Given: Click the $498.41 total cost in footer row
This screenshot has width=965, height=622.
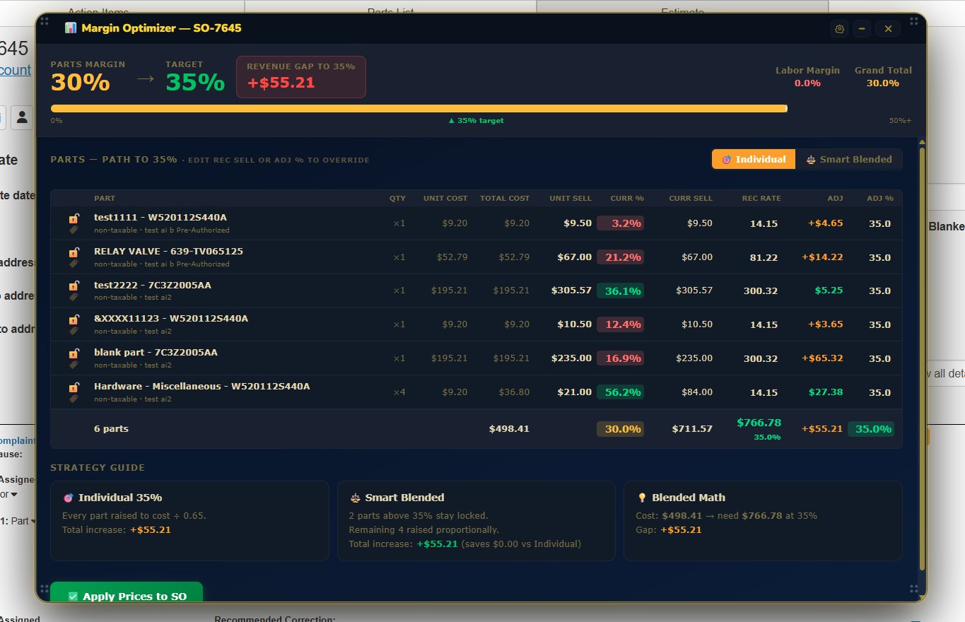Looking at the screenshot, I should [509, 429].
